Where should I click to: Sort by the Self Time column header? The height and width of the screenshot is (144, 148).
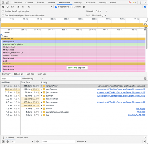(x=10, y=82)
